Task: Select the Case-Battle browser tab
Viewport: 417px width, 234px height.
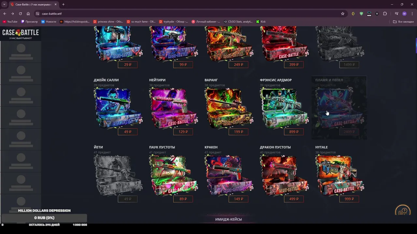Action: pyautogui.click(x=34, y=4)
